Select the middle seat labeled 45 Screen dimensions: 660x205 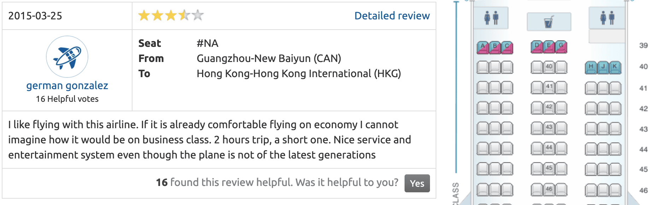pos(549,169)
